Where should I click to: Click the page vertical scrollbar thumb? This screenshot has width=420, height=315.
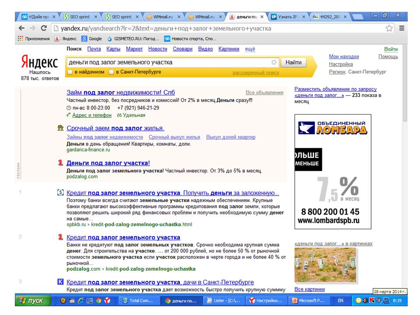pos(405,84)
